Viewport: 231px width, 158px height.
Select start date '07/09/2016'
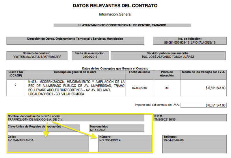click(139, 88)
